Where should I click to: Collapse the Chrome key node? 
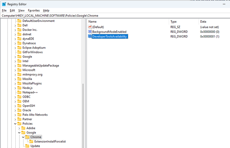click(23, 137)
